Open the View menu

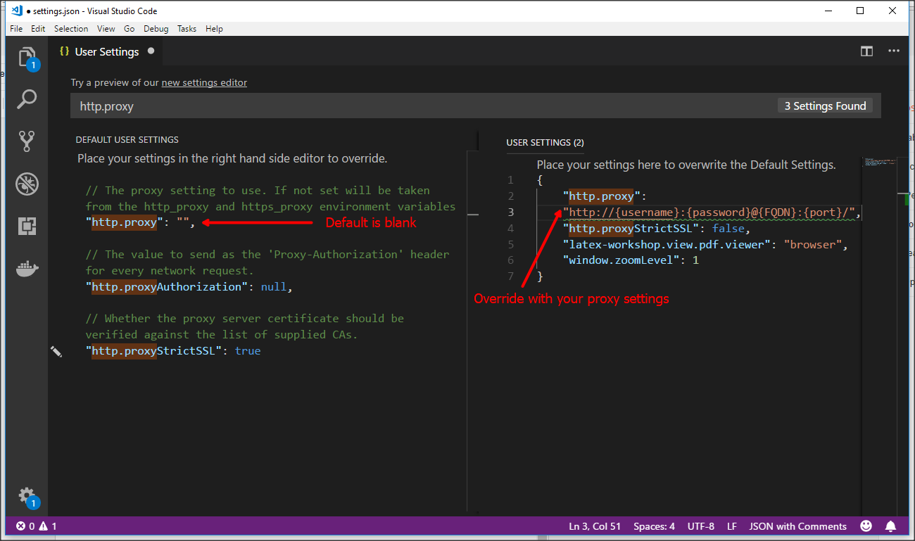(106, 29)
